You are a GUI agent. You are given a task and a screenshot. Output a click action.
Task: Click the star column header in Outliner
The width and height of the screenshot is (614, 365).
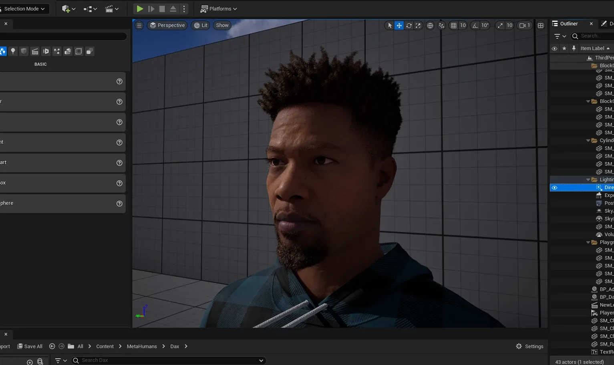564,48
